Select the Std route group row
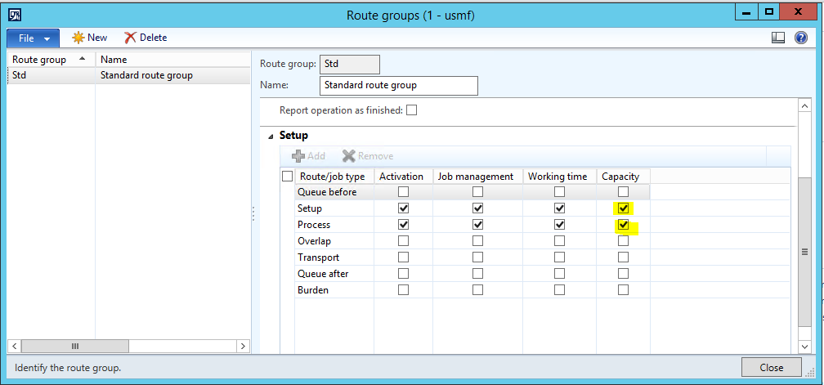Screen dimensions: 824x385 pyautogui.click(x=49, y=75)
